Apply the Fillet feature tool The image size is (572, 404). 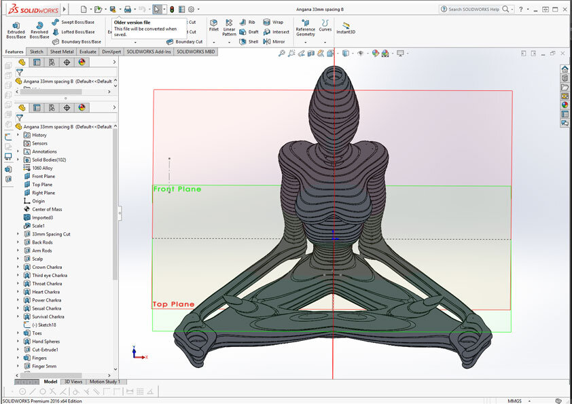214,26
